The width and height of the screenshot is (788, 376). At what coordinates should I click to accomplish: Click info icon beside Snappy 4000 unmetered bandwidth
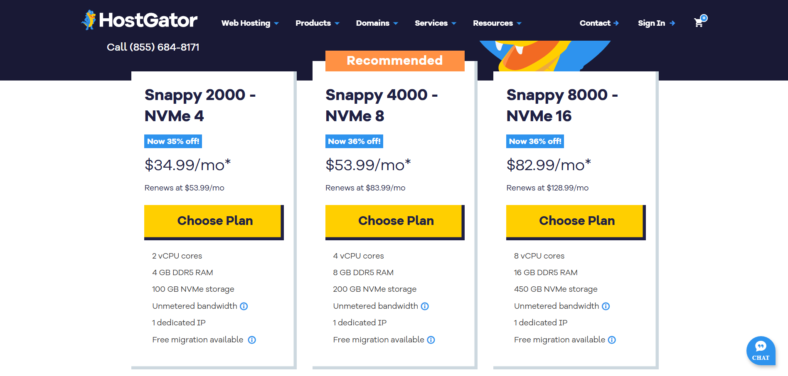click(425, 306)
